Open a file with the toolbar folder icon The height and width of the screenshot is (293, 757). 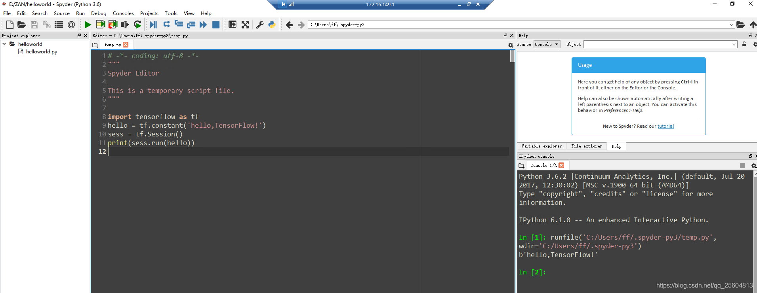(22, 25)
